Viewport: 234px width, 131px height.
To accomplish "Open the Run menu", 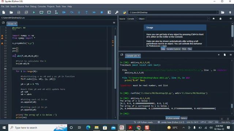I will point(27,7).
